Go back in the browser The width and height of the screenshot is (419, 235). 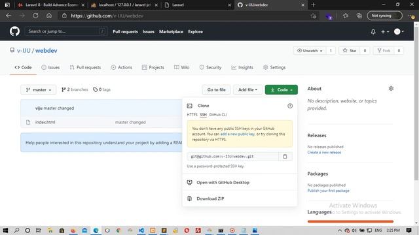click(9, 16)
